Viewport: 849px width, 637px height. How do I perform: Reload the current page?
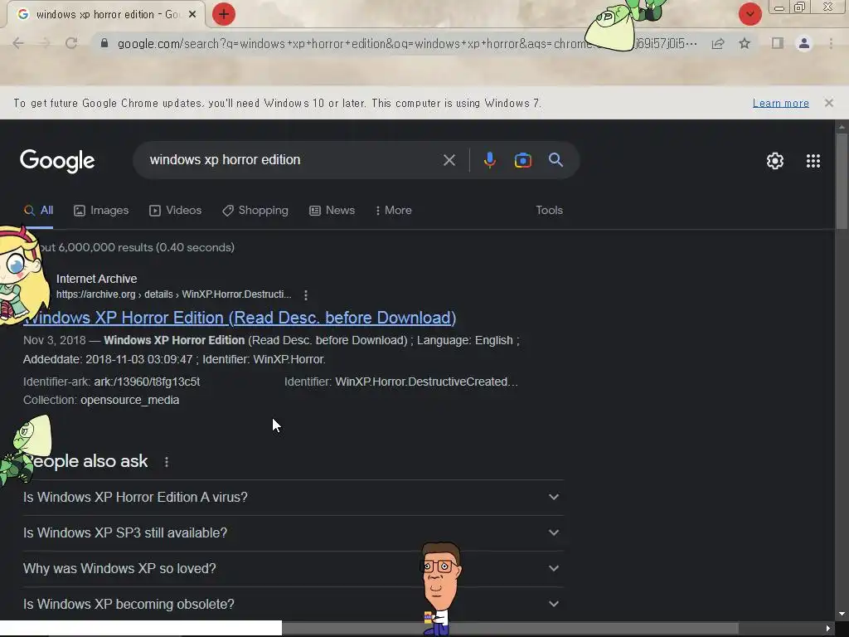(71, 43)
